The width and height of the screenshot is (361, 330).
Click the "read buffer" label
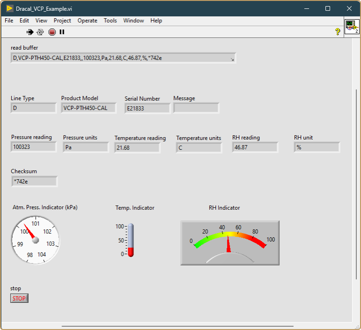click(x=24, y=48)
